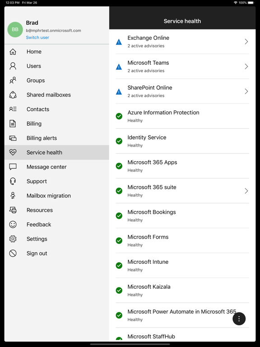
Task: Tap Microsoft 365 Apps healthy checkmark
Action: pyautogui.click(x=119, y=166)
